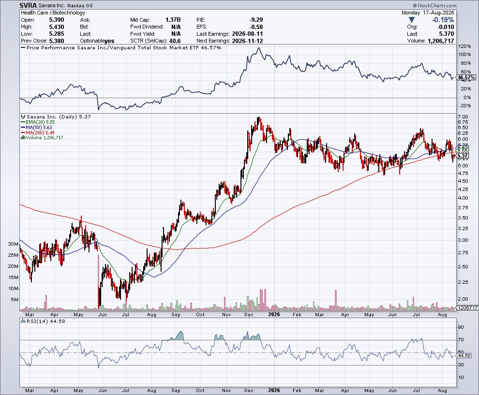This screenshot has width=479, height=395.
Task: Click the RSI(14) 44.58 legend label
Action: 43,321
